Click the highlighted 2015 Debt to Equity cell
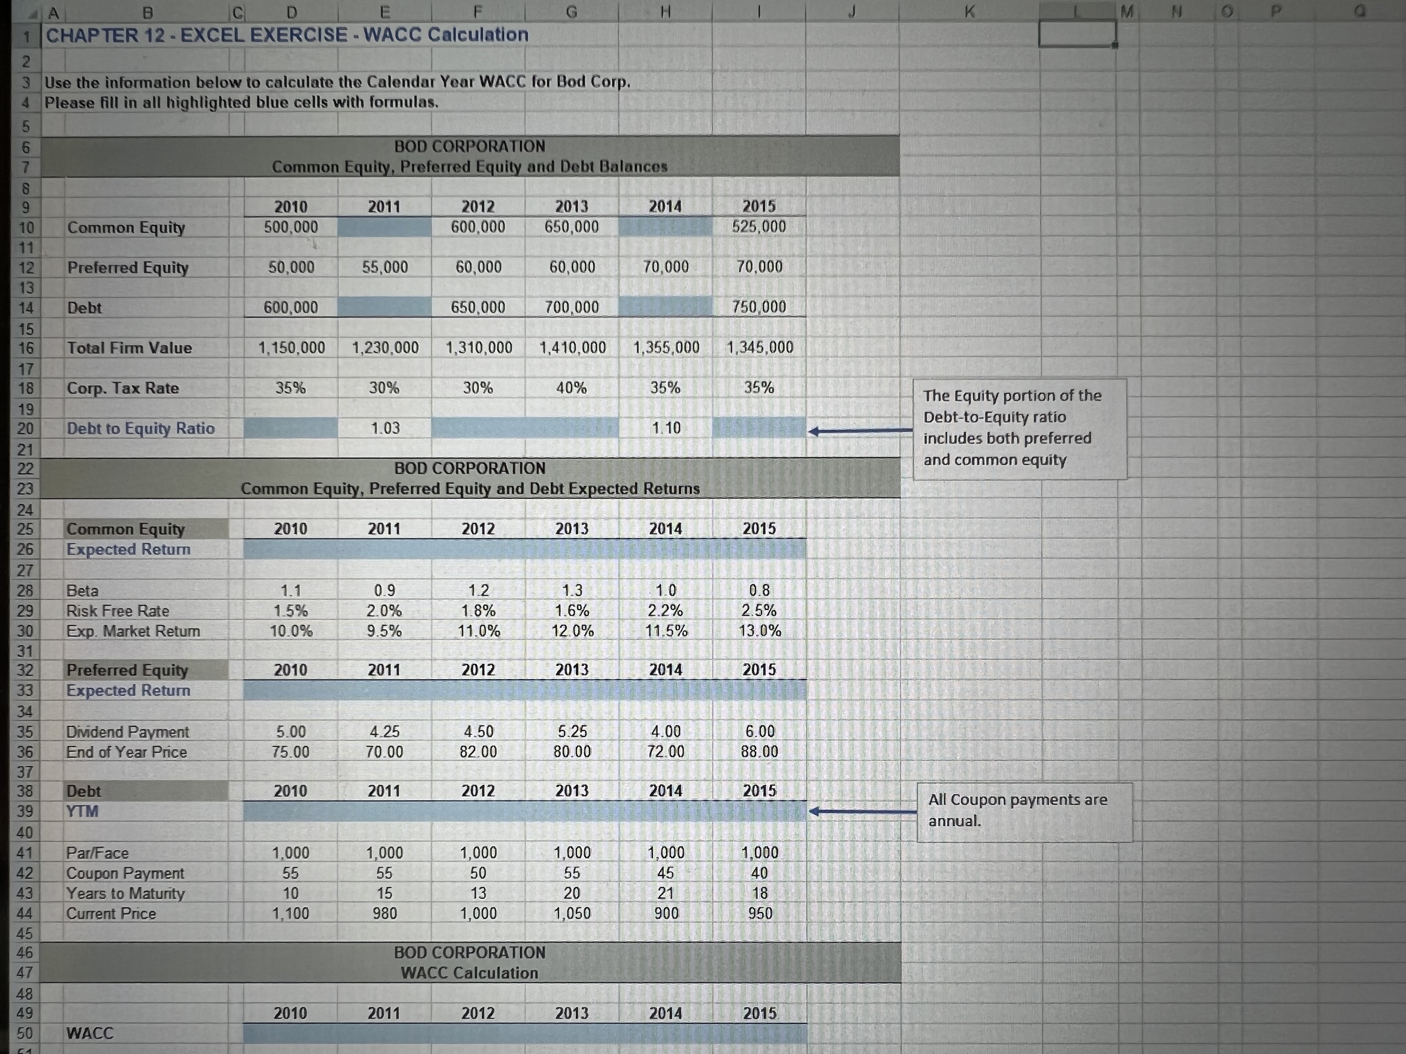This screenshot has width=1406, height=1054. point(759,428)
